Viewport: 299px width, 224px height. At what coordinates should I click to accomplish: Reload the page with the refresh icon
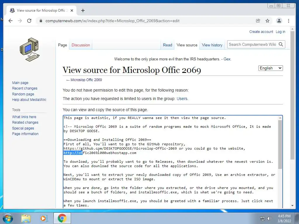pos(29,21)
